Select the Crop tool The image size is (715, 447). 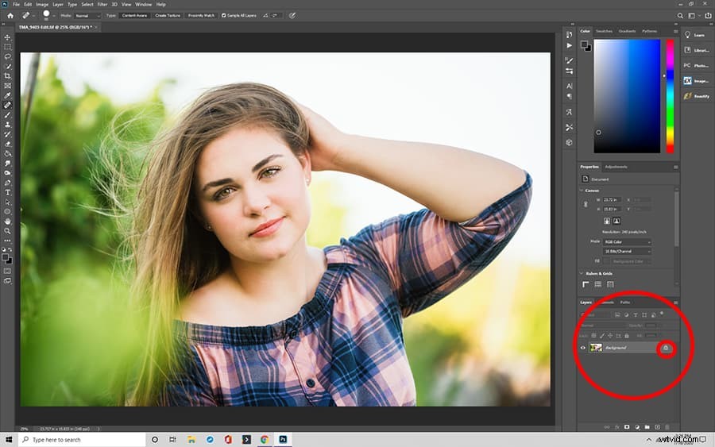pyautogui.click(x=7, y=76)
